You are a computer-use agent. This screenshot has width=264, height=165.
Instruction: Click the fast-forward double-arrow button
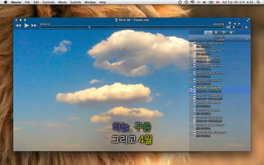click(34, 26)
